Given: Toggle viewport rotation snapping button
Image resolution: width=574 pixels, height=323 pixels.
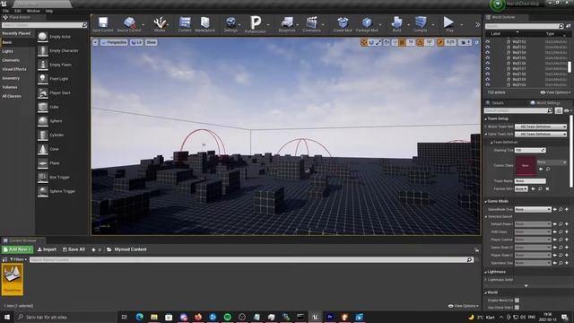Looking at the screenshot, I should pos(420,42).
